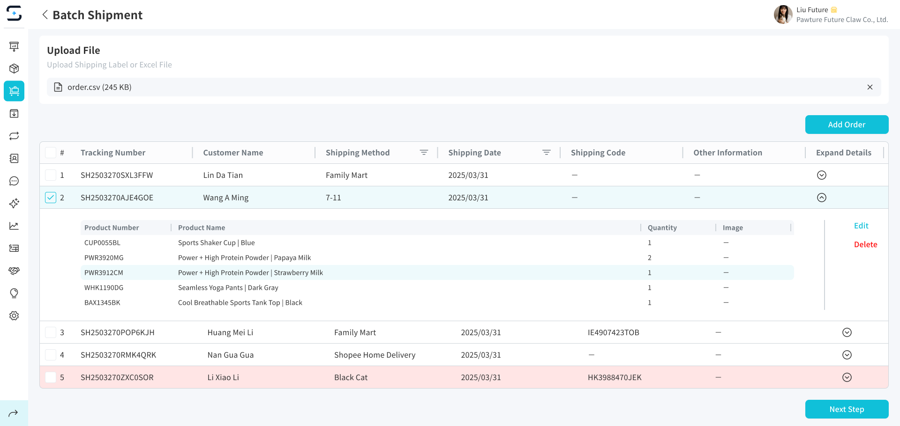Check the select-all checkbox in table header
900x426 pixels.
click(51, 153)
